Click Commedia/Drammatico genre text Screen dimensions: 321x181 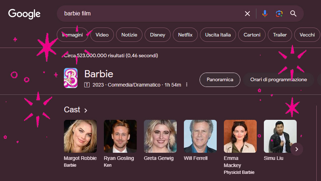coord(134,85)
